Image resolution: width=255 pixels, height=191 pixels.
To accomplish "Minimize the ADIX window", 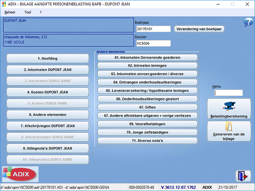I will point(218,4).
